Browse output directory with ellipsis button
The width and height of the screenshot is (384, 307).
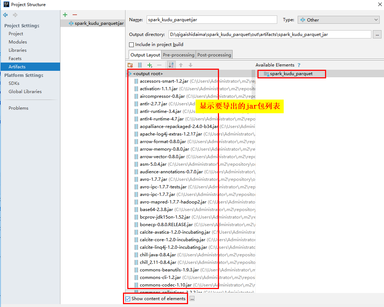377,35
